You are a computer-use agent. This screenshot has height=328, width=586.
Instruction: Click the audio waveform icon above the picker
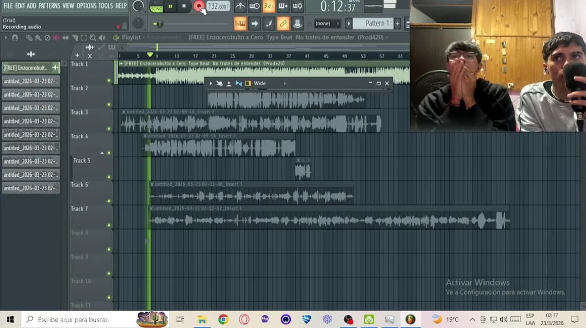[31, 54]
